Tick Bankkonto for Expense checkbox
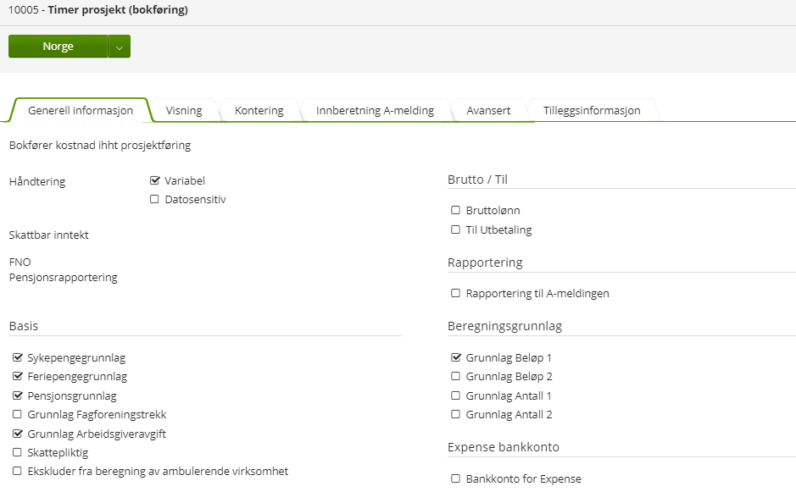 [x=456, y=479]
